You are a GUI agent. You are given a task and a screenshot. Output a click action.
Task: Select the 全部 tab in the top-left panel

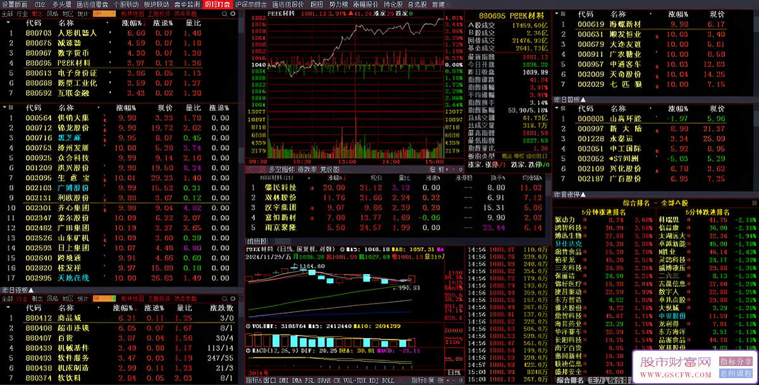7,13
